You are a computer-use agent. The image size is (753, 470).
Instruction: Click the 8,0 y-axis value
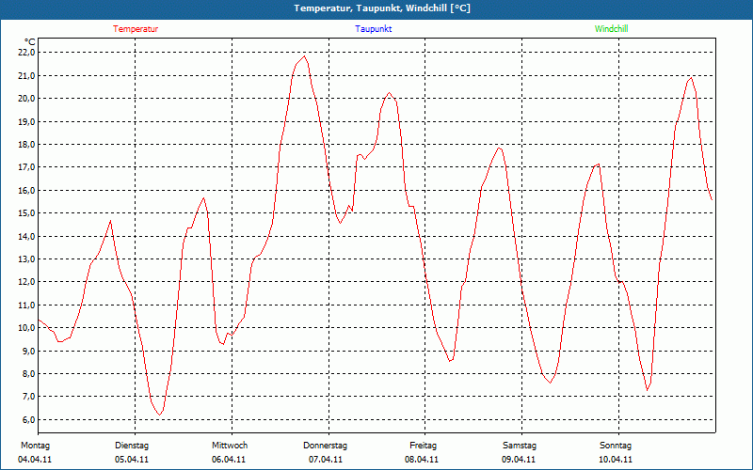point(28,373)
